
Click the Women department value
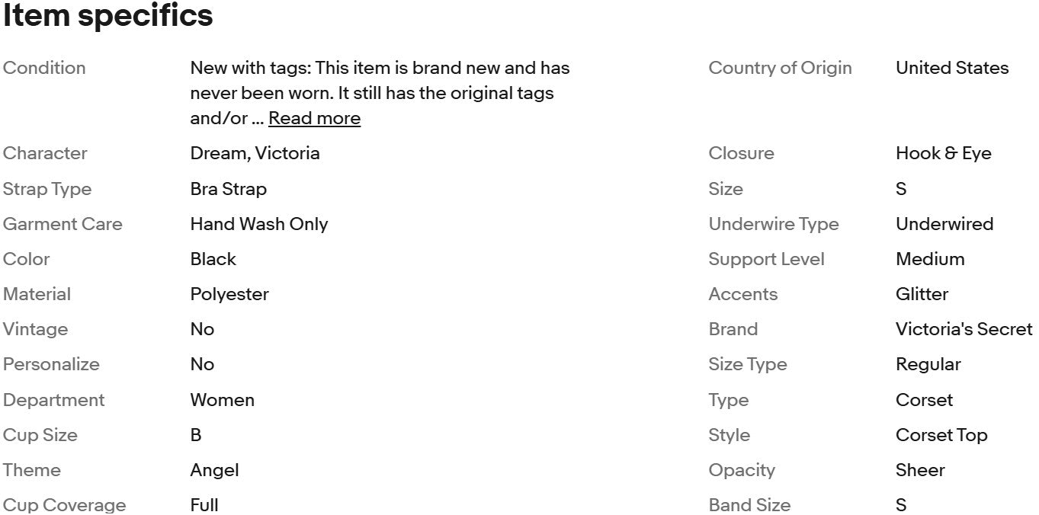(222, 400)
